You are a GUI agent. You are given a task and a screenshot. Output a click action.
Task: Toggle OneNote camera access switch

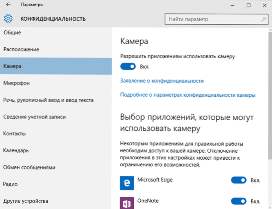[x=239, y=201]
